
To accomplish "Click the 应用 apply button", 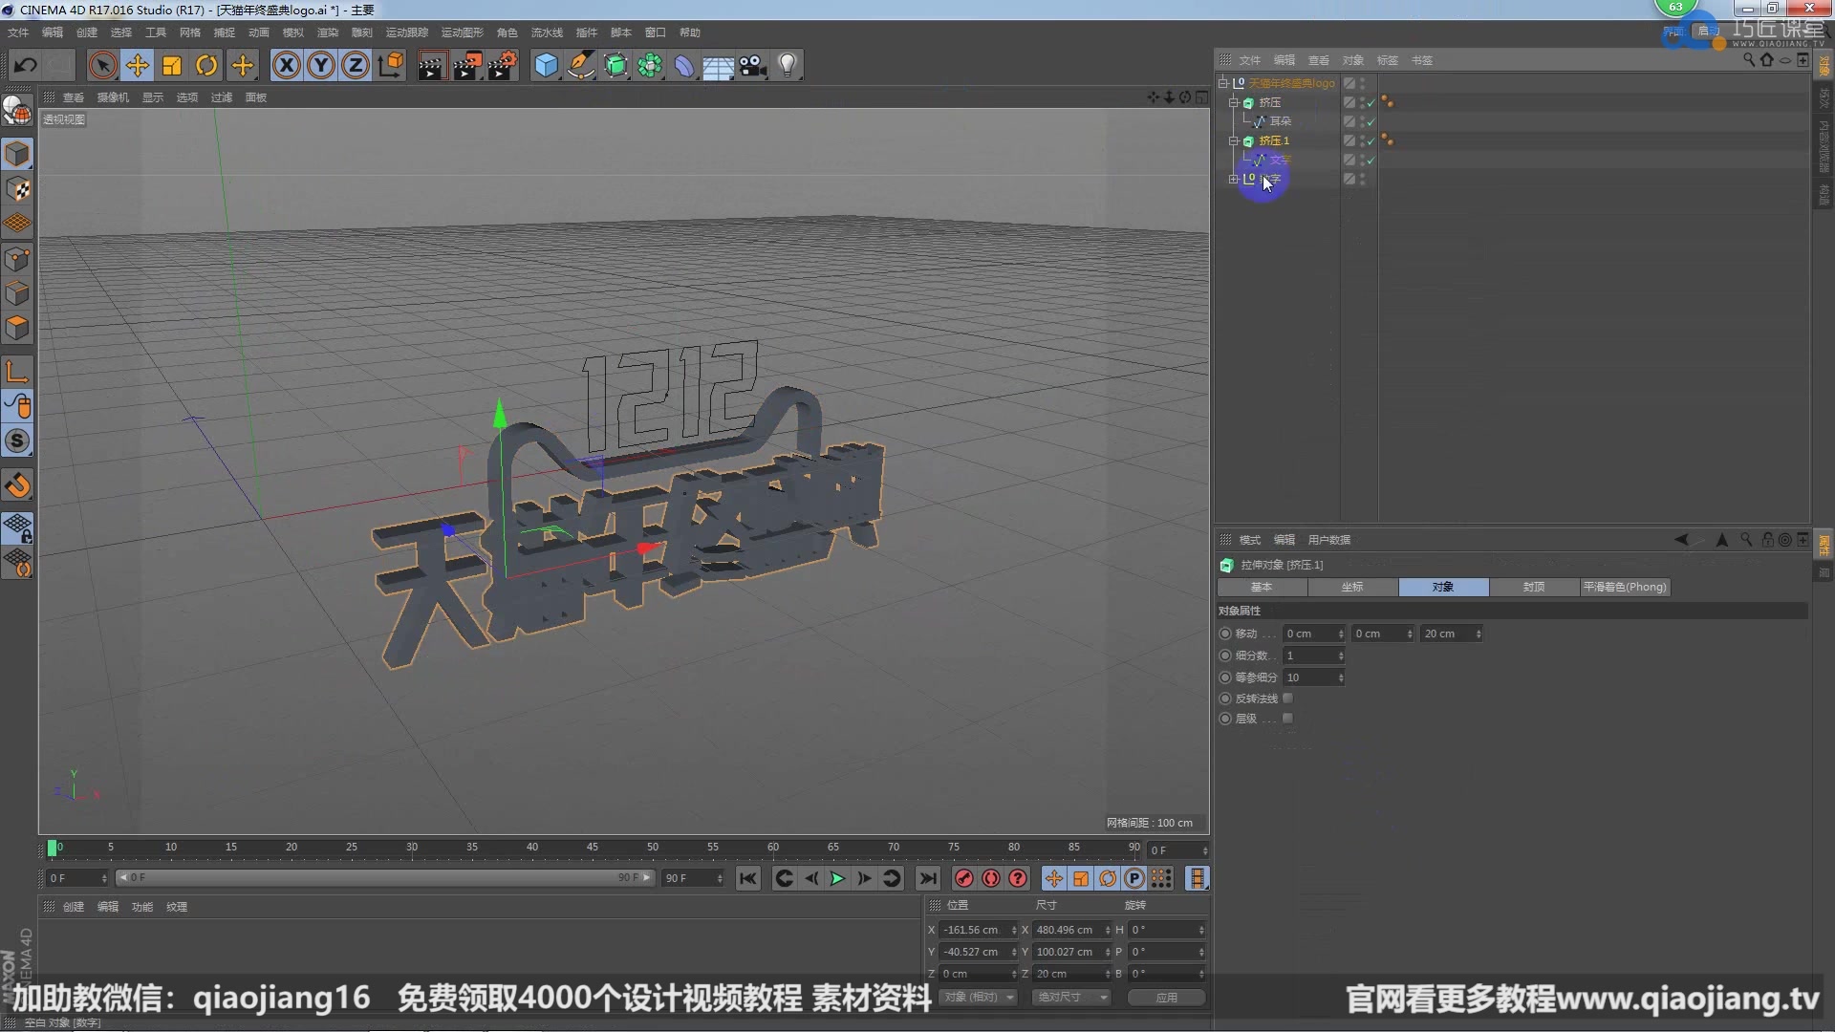I will click(1166, 997).
